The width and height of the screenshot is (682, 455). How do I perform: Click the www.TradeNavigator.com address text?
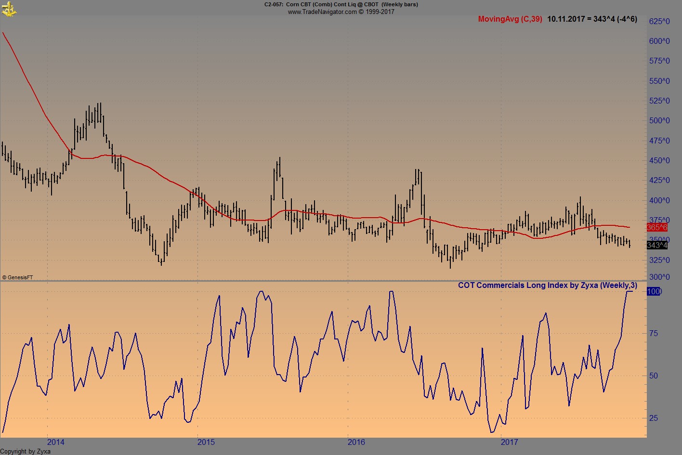click(x=322, y=12)
